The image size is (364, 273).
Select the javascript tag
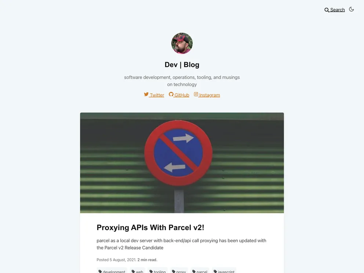point(224,271)
